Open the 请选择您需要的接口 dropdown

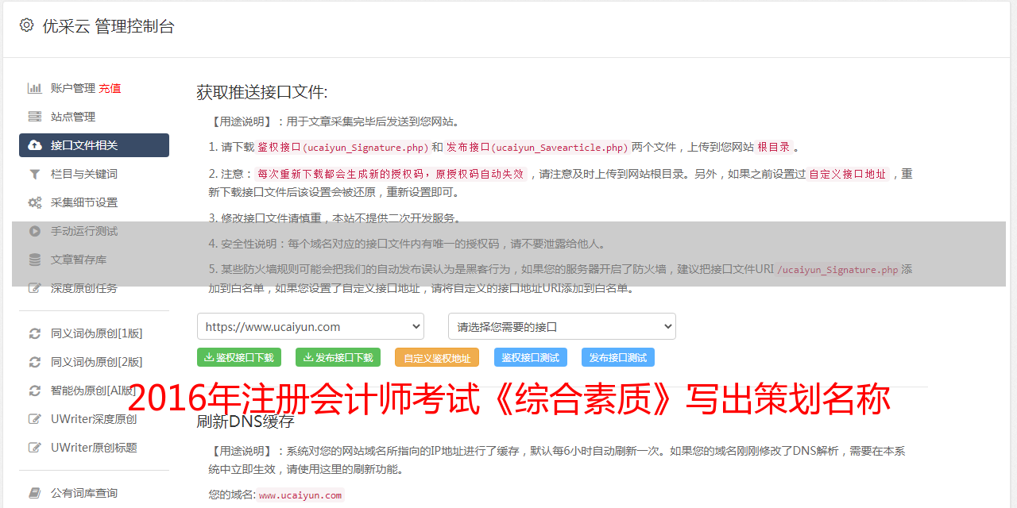[562, 326]
